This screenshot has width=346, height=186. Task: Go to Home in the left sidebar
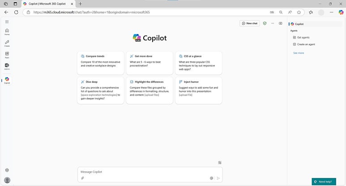pos(7,31)
